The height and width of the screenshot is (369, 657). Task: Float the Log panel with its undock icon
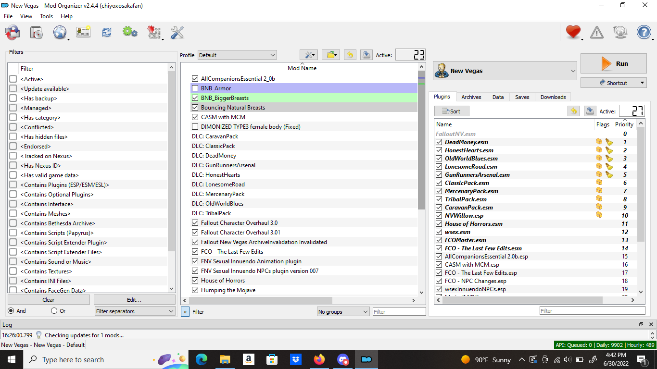click(x=641, y=324)
